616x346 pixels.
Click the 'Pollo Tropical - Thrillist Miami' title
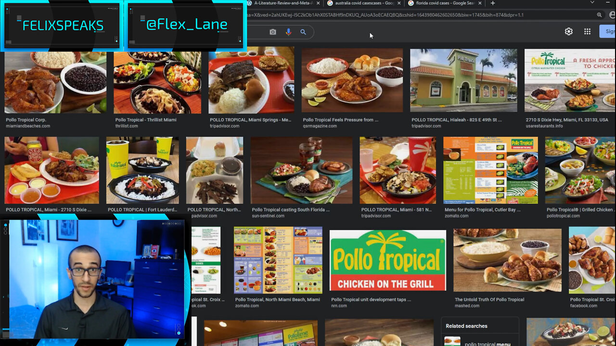146,120
